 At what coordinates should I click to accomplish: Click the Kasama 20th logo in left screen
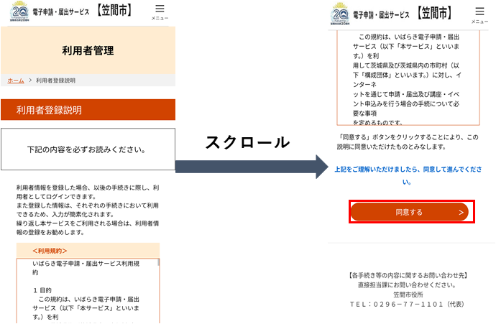19,11
